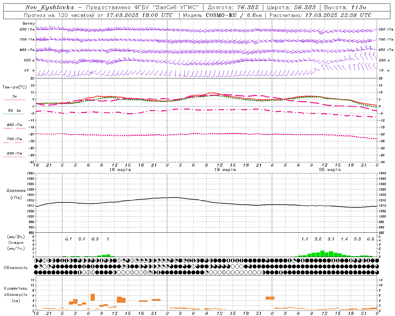
Task: Click the '19 марта' date label
Action: (x=225, y=170)
